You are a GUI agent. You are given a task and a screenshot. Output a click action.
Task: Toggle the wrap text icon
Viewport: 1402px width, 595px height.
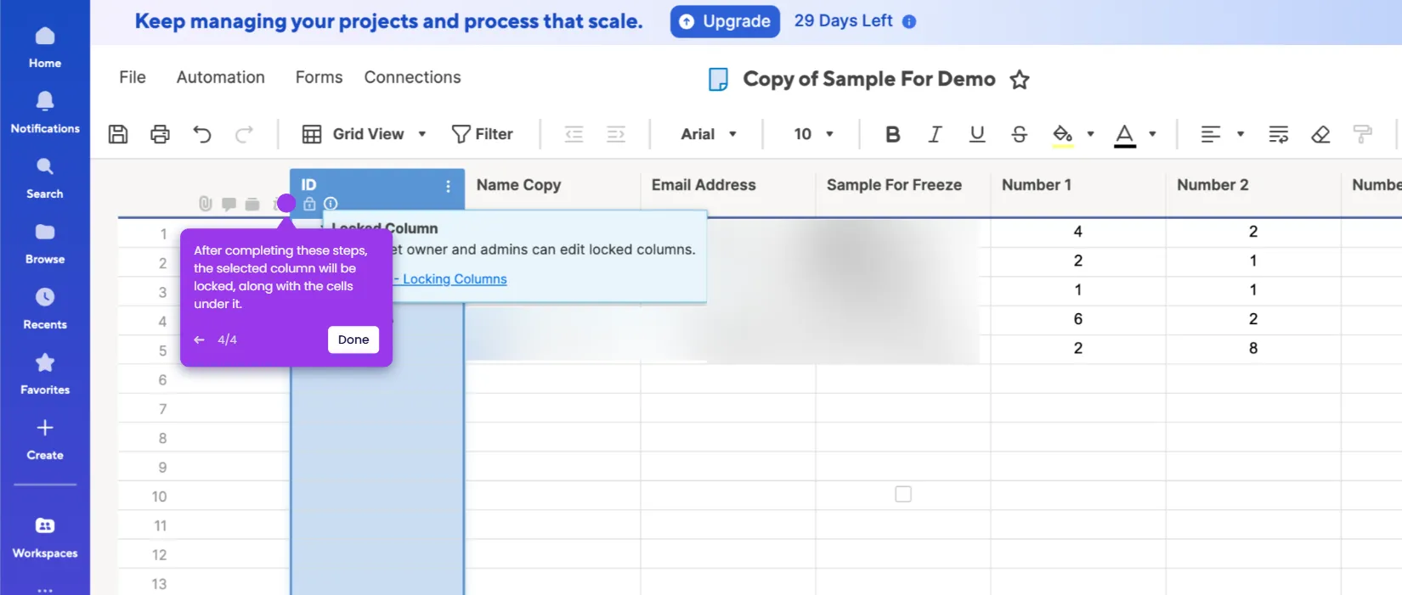coord(1279,134)
